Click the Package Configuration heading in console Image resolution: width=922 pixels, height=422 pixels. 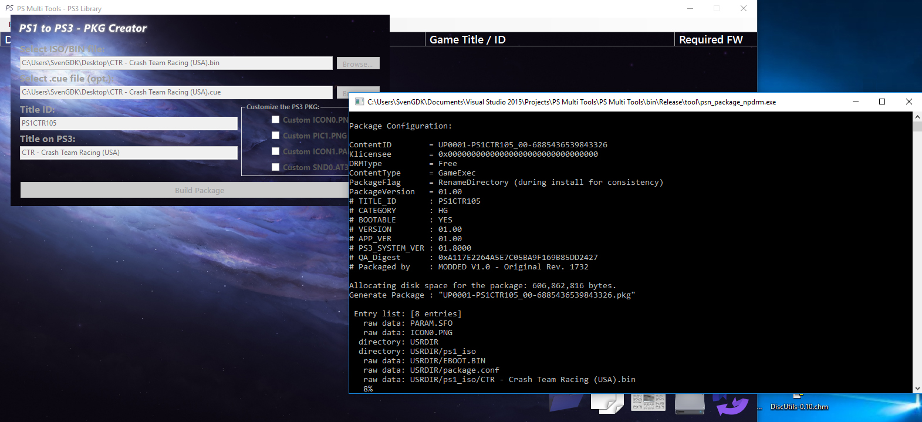pos(401,126)
